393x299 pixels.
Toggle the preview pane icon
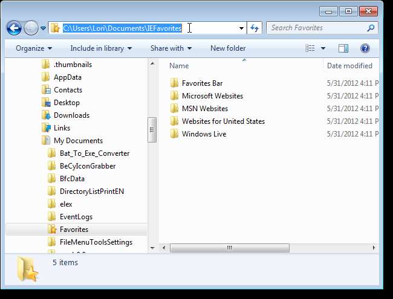(343, 48)
